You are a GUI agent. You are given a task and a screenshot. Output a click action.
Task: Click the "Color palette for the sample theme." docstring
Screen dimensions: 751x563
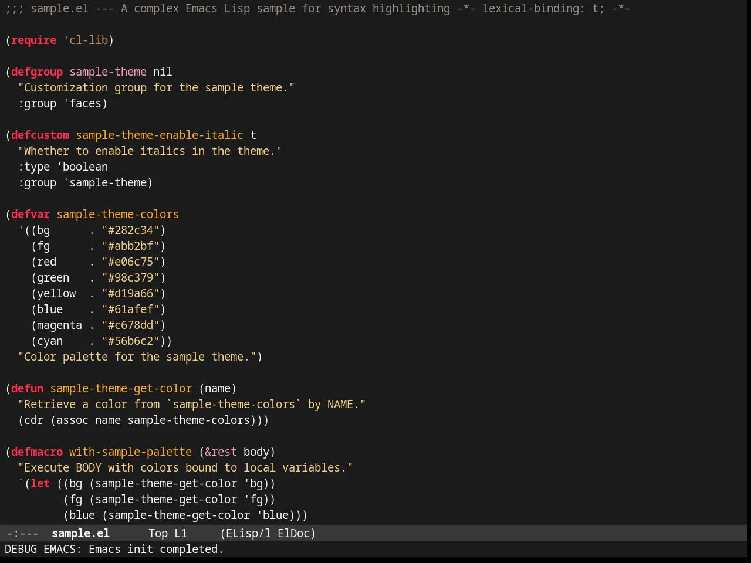tap(137, 357)
